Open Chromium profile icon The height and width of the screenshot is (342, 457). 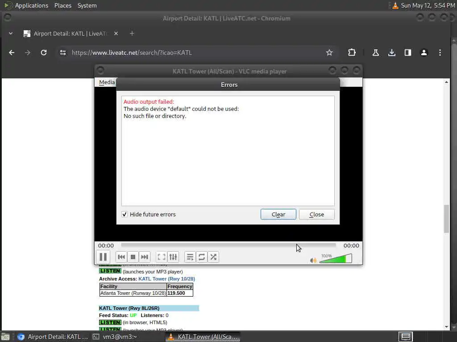click(x=424, y=53)
